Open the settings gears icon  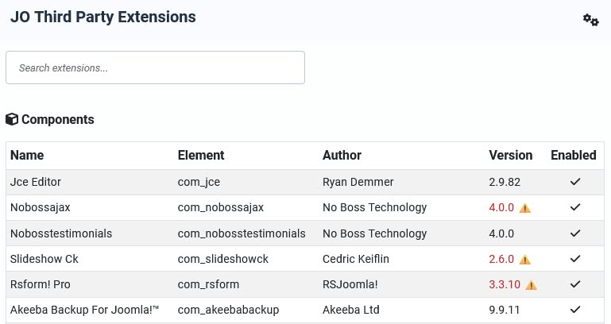click(590, 21)
